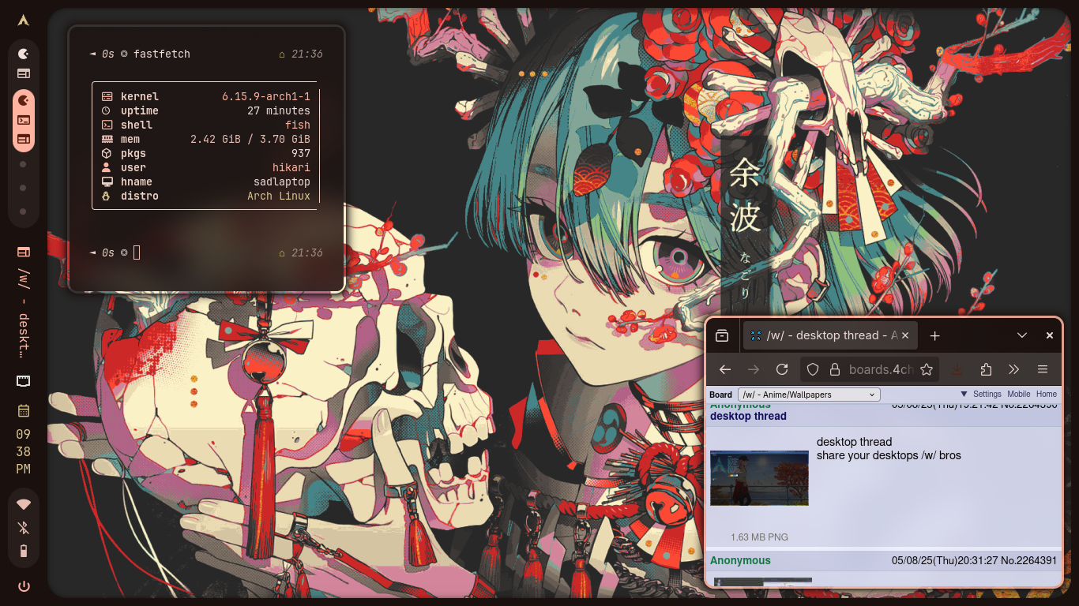The height and width of the screenshot is (606, 1079).
Task: Go forward in Firefox
Action: [x=754, y=369]
